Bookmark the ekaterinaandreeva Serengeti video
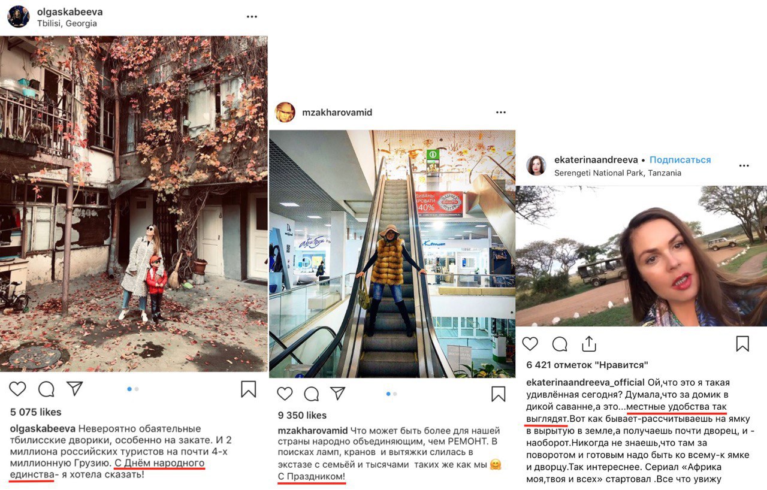 pos(742,343)
